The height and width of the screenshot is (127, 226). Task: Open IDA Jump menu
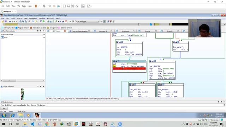click(x=13, y=18)
